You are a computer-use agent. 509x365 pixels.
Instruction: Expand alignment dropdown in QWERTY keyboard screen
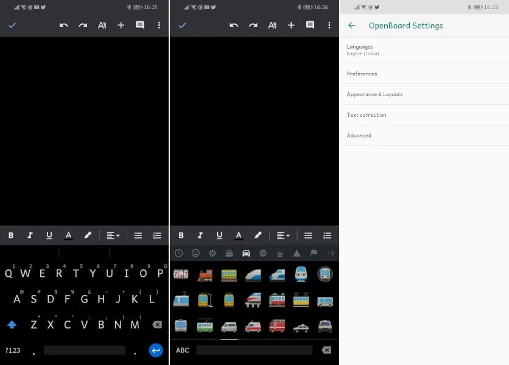point(113,235)
